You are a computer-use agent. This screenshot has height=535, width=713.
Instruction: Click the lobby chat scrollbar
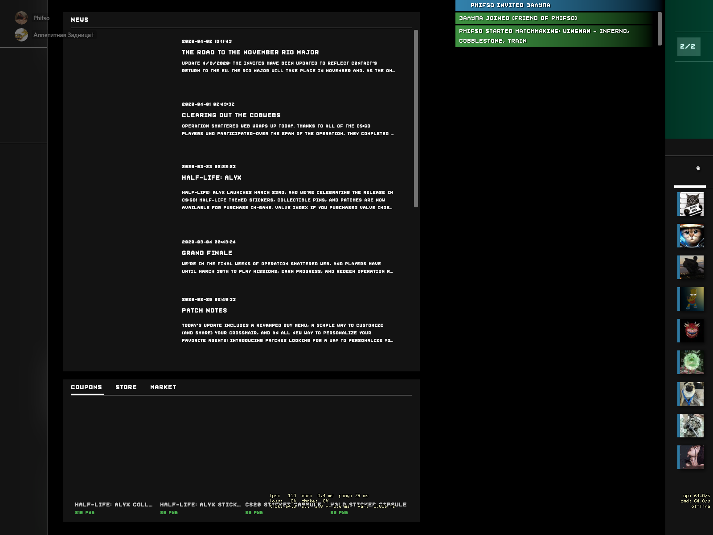point(660,29)
